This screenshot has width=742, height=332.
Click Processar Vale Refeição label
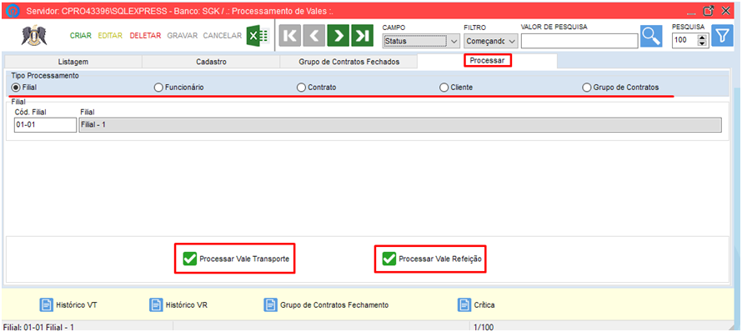440,259
